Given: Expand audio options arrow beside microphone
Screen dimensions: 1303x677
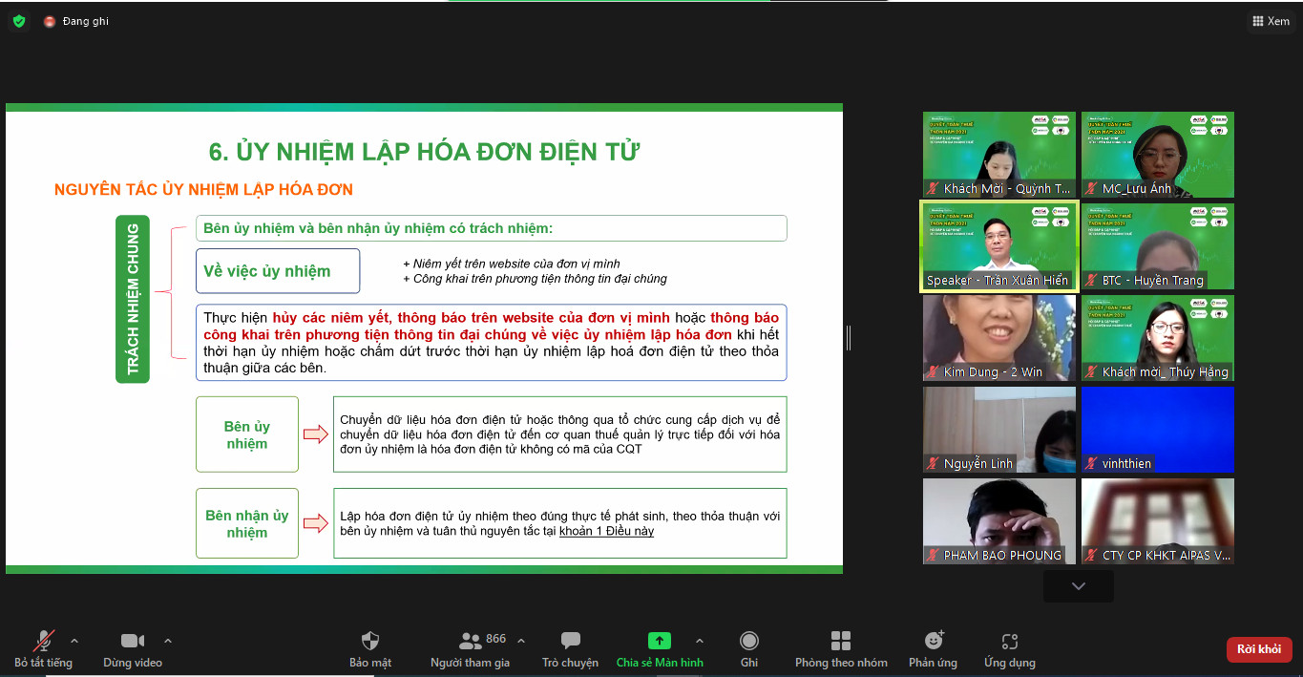Looking at the screenshot, I should coord(74,641).
